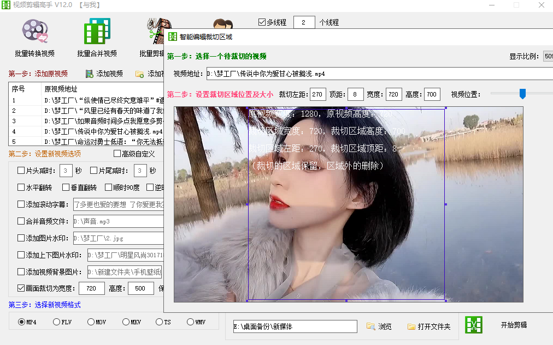This screenshot has height=345, width=553.
Task: Click the audio file path D:\声音.mp3 field
Action: (x=119, y=221)
